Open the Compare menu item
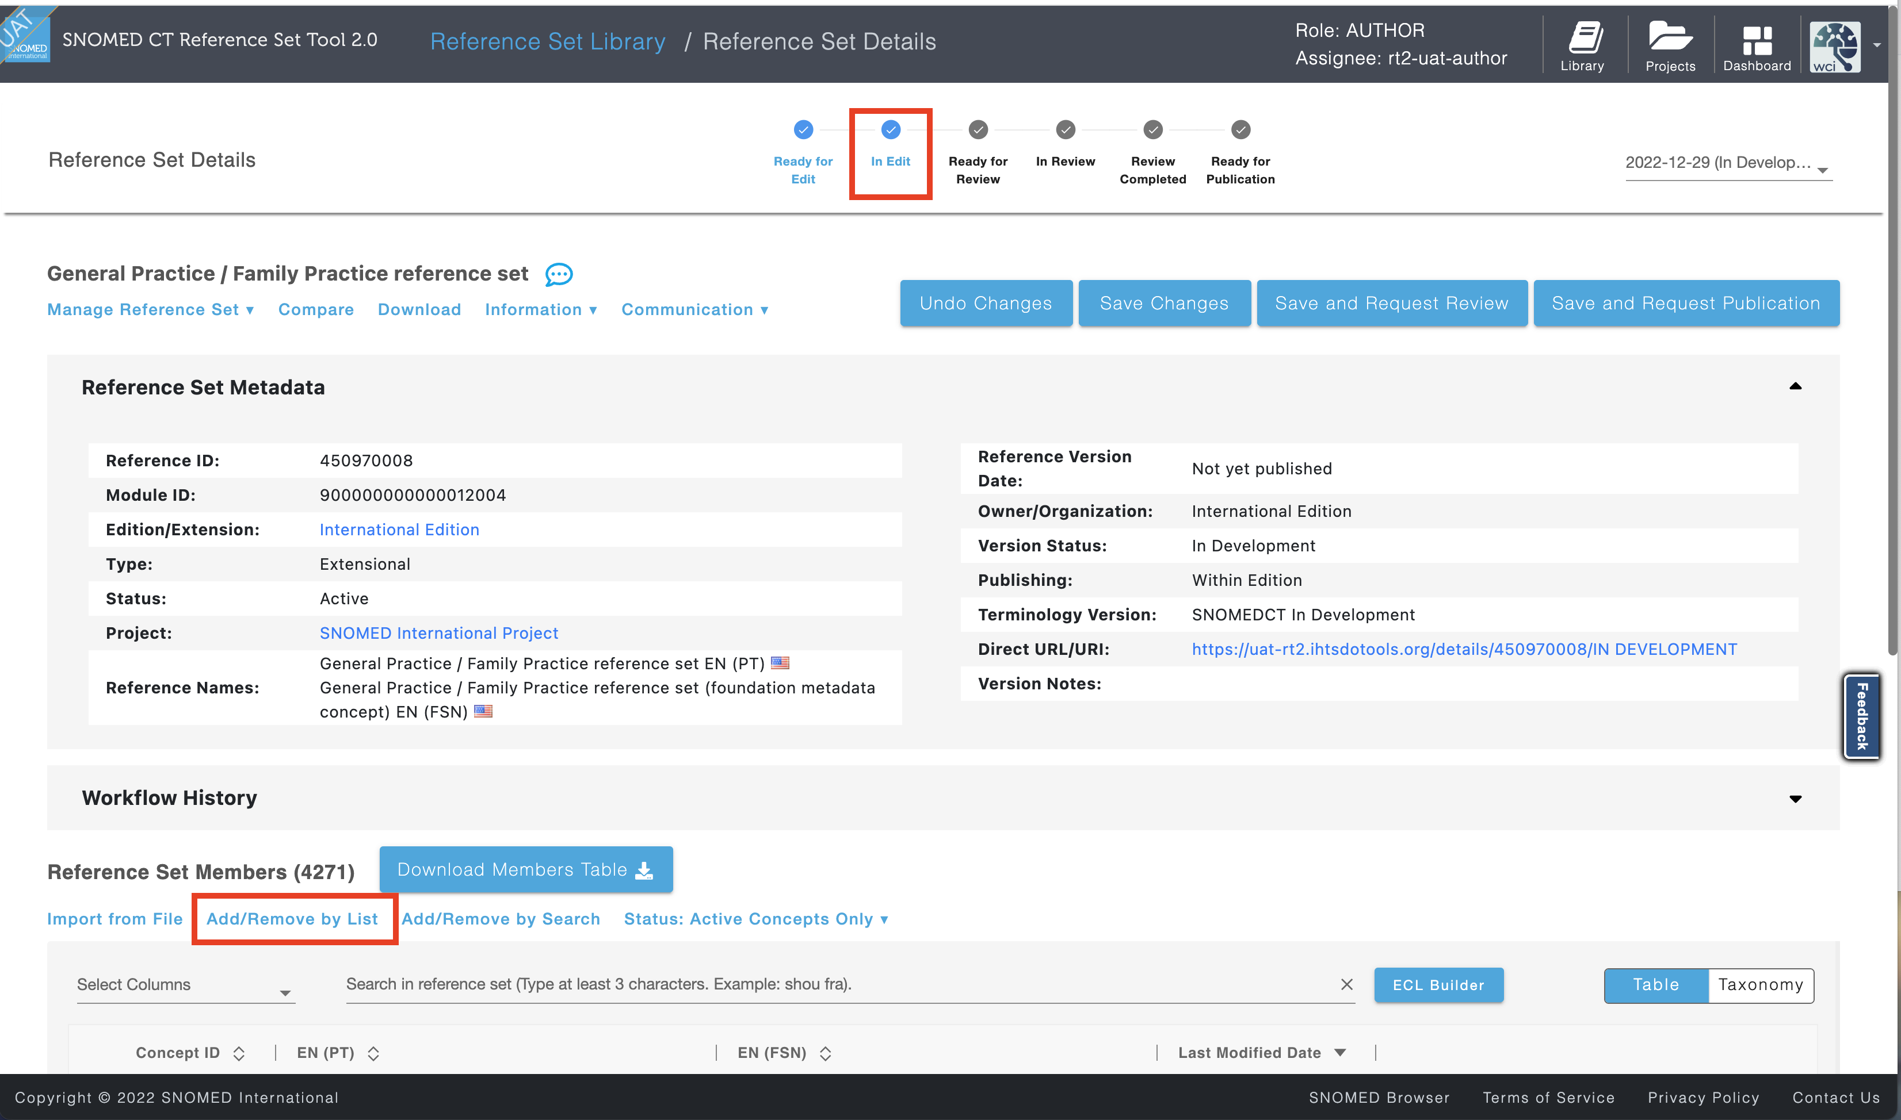 (x=316, y=309)
